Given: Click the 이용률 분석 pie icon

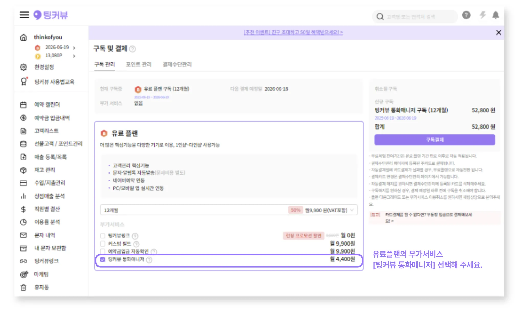Looking at the screenshot, I should (23, 222).
